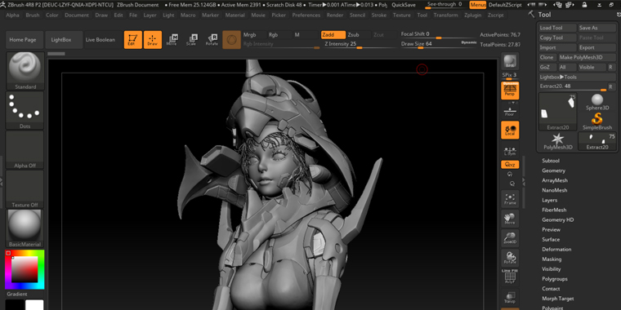Select the SimpleBrush tool
Viewport: 621px width, 310px height.
[597, 122]
